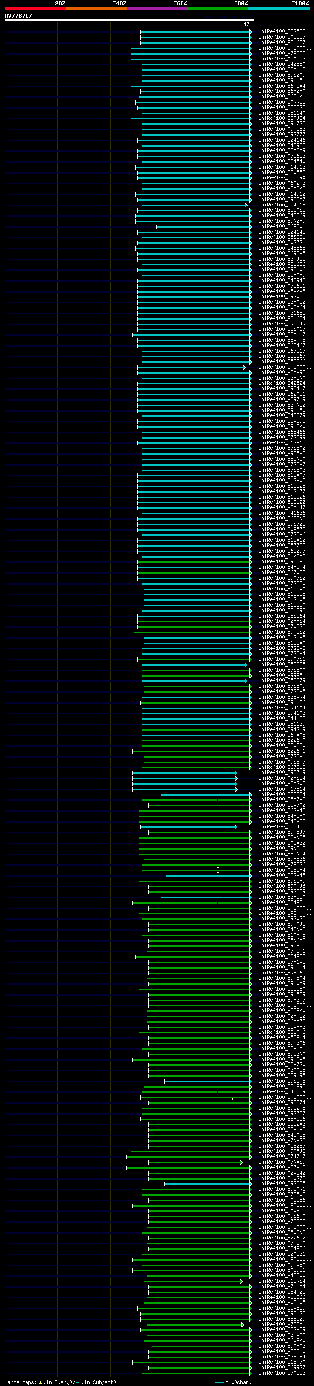Open UniRef100_Q3YAU2 hit
This screenshot has height=1386, width=314.
click(281, 302)
